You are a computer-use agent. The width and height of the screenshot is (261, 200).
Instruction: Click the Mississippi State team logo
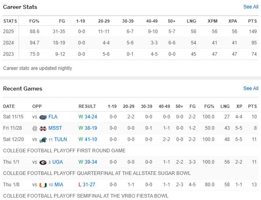click(x=43, y=128)
